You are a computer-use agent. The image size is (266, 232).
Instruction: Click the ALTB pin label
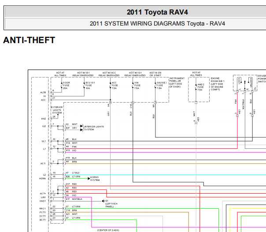coord(43,92)
